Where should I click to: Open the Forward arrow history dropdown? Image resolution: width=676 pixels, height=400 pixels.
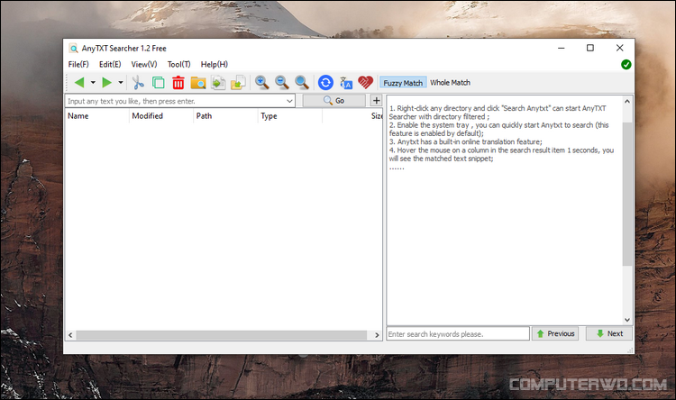coord(121,82)
